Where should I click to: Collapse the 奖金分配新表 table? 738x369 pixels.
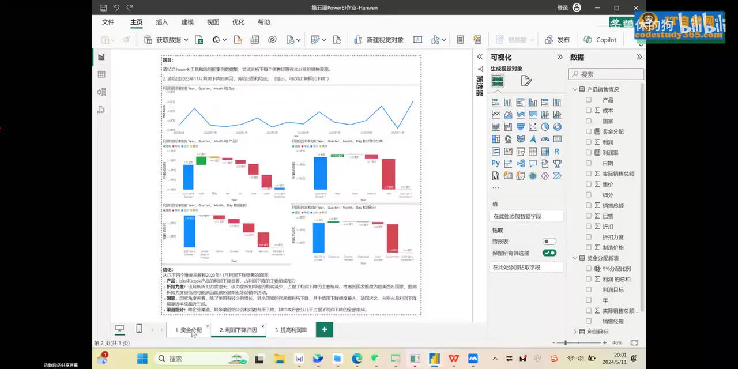[x=575, y=258]
